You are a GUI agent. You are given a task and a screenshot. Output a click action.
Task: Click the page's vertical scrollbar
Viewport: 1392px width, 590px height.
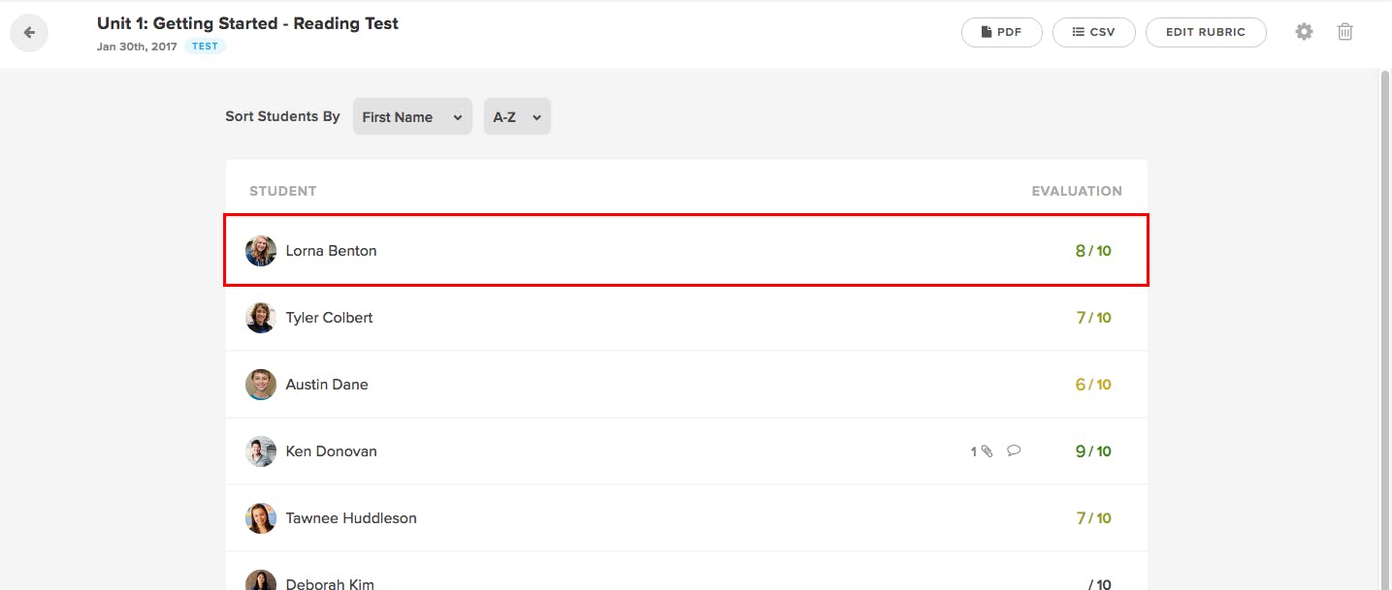pos(1385,329)
